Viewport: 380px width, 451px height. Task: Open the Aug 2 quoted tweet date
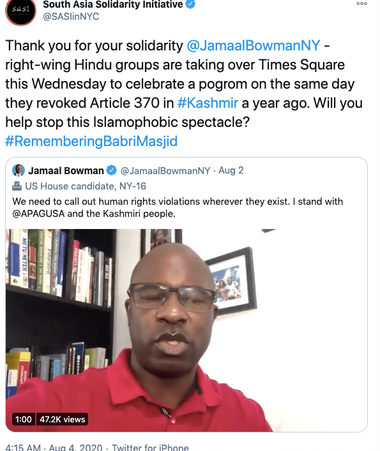click(231, 170)
